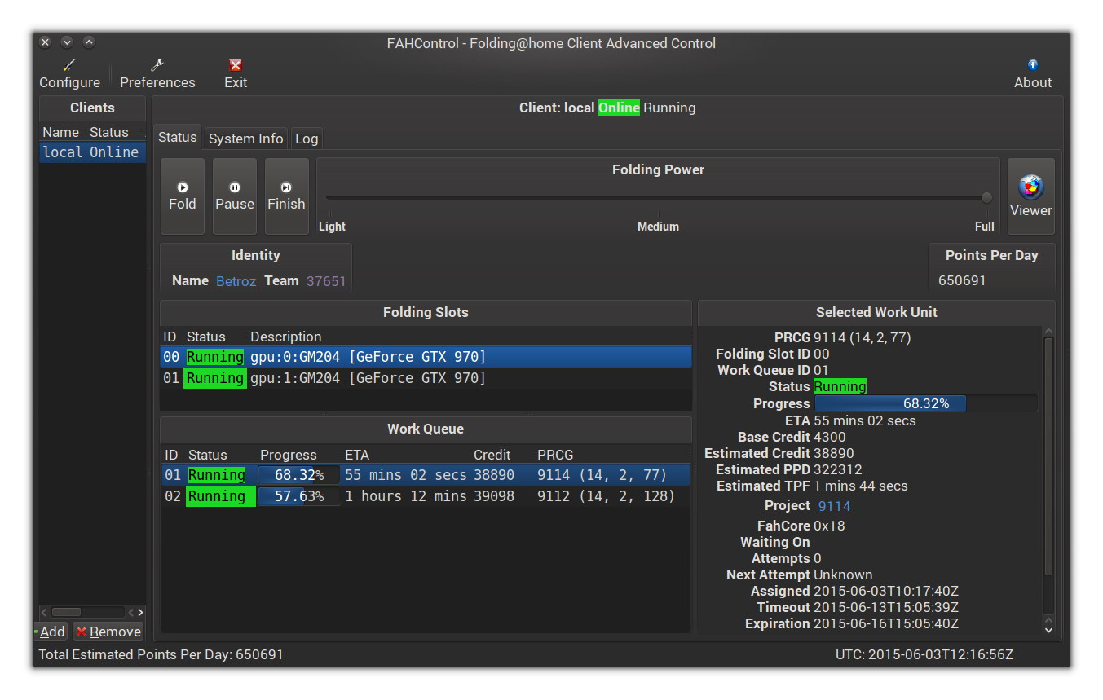This screenshot has height=700, width=1103.
Task: Open the About dialog
Action: pos(1032,73)
